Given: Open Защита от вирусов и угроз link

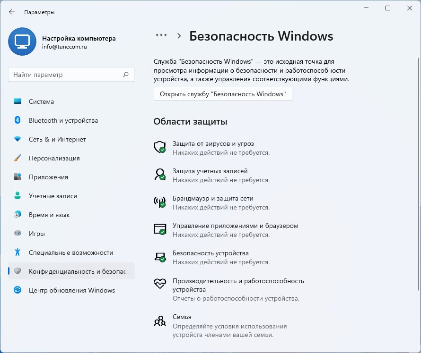Looking at the screenshot, I should [214, 143].
